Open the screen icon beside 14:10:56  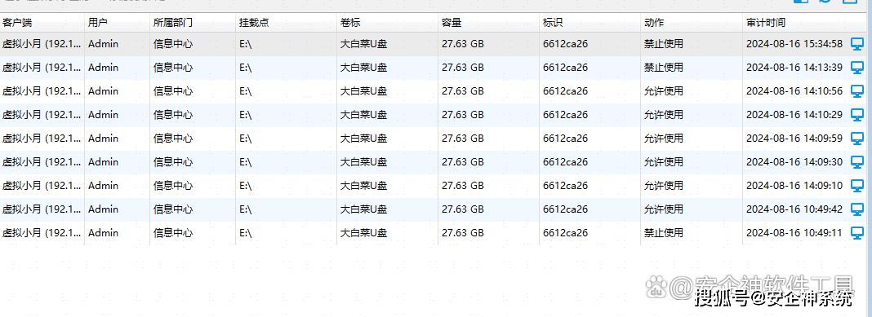pos(857,91)
